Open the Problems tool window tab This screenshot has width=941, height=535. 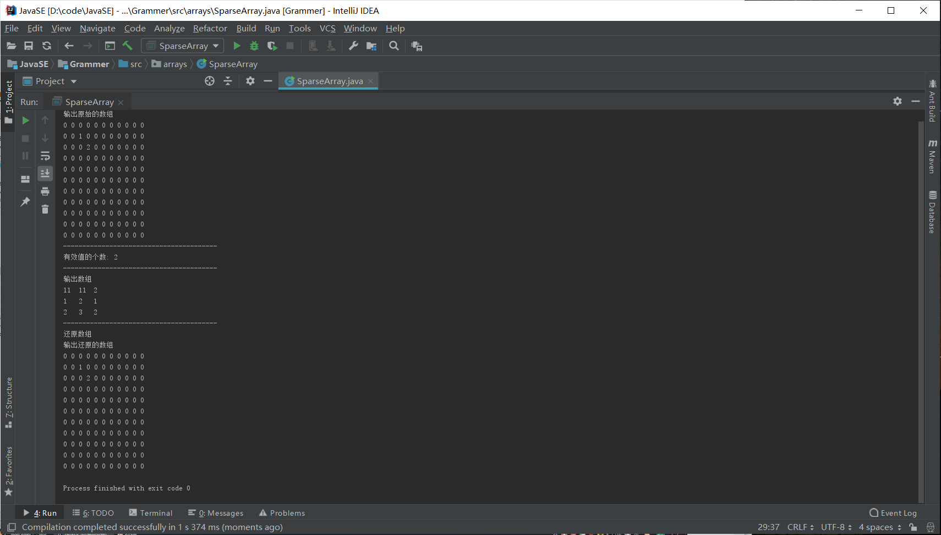click(282, 513)
